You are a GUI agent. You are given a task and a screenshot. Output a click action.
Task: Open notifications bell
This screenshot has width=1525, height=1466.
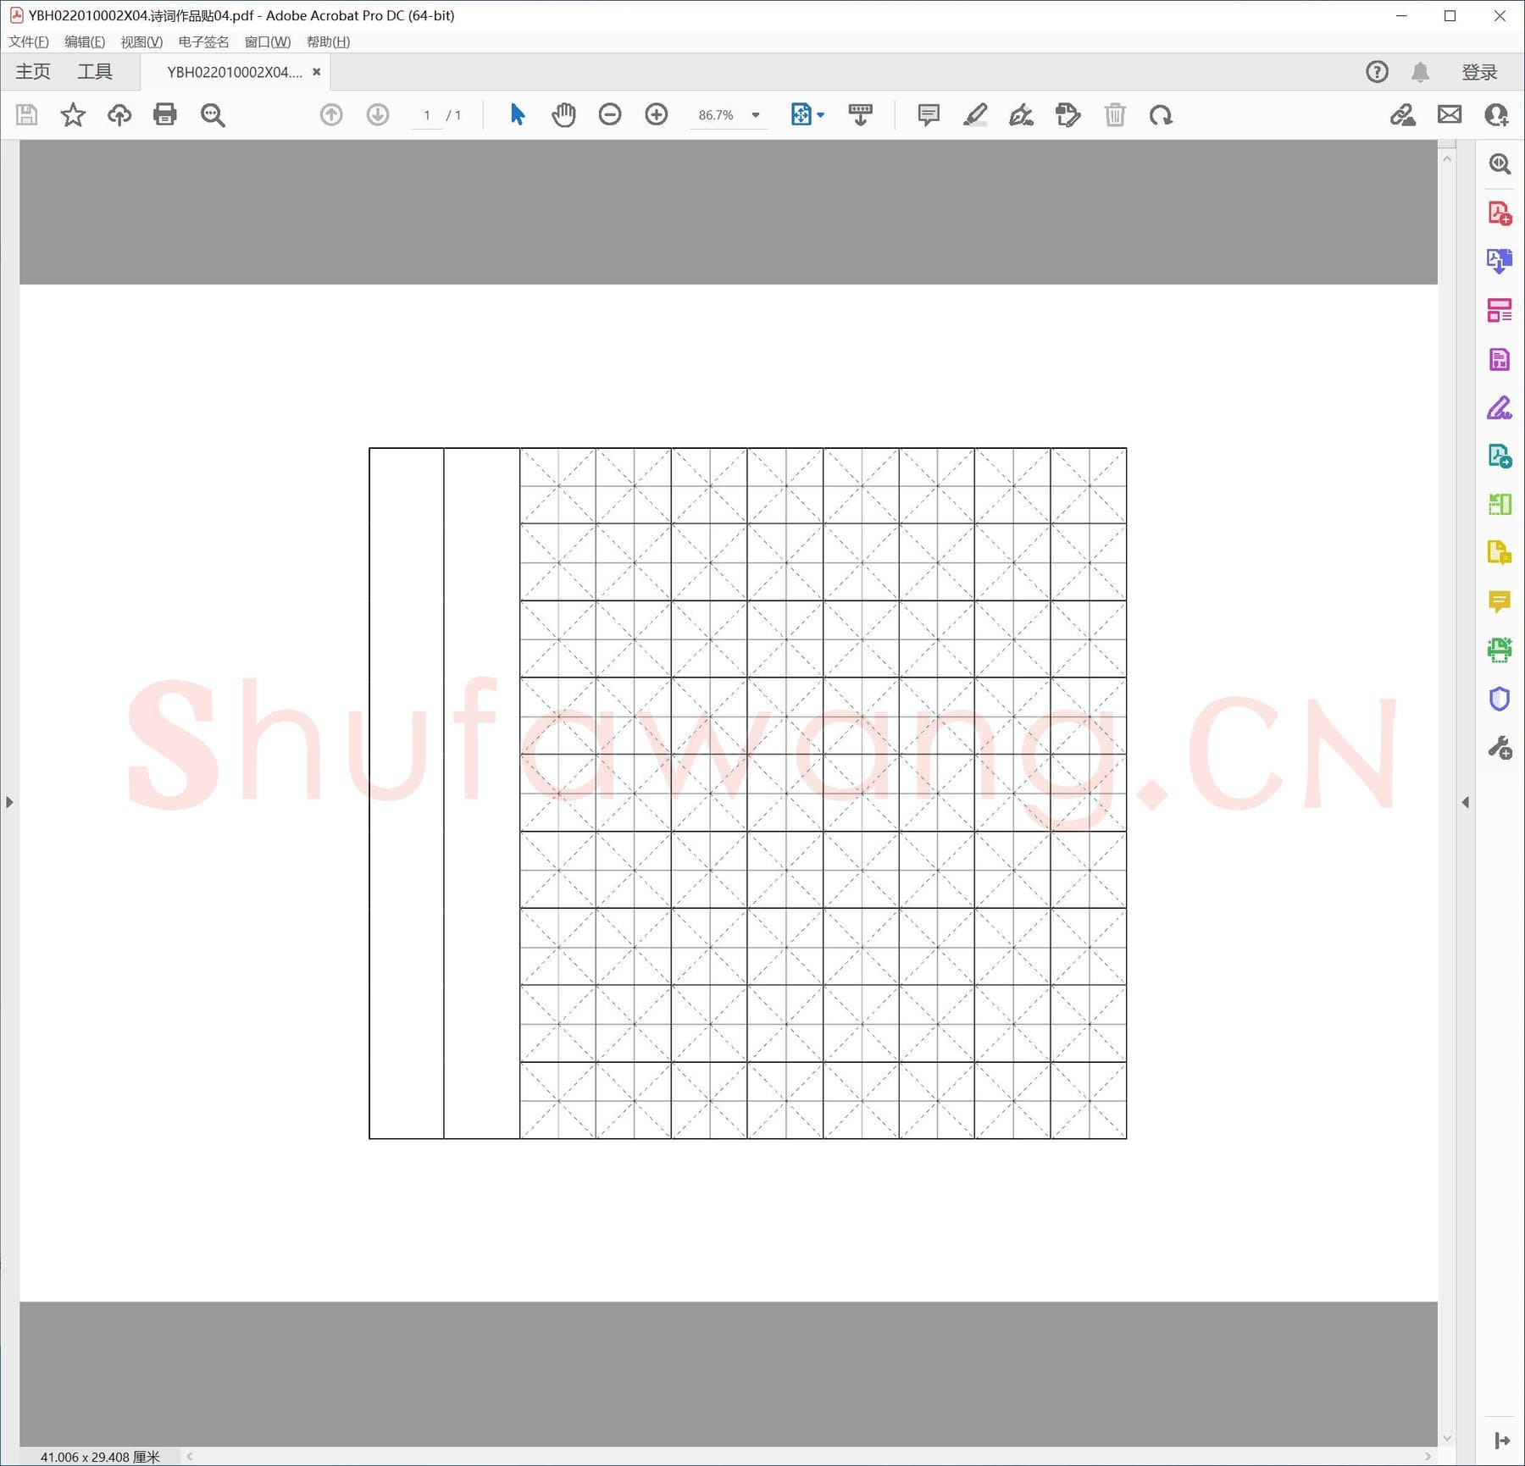pos(1421,72)
